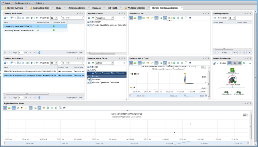This screenshot has width=258, height=147.
Task: Open Page Size dropdown in Desktop App Instance
Action: coord(56,63)
